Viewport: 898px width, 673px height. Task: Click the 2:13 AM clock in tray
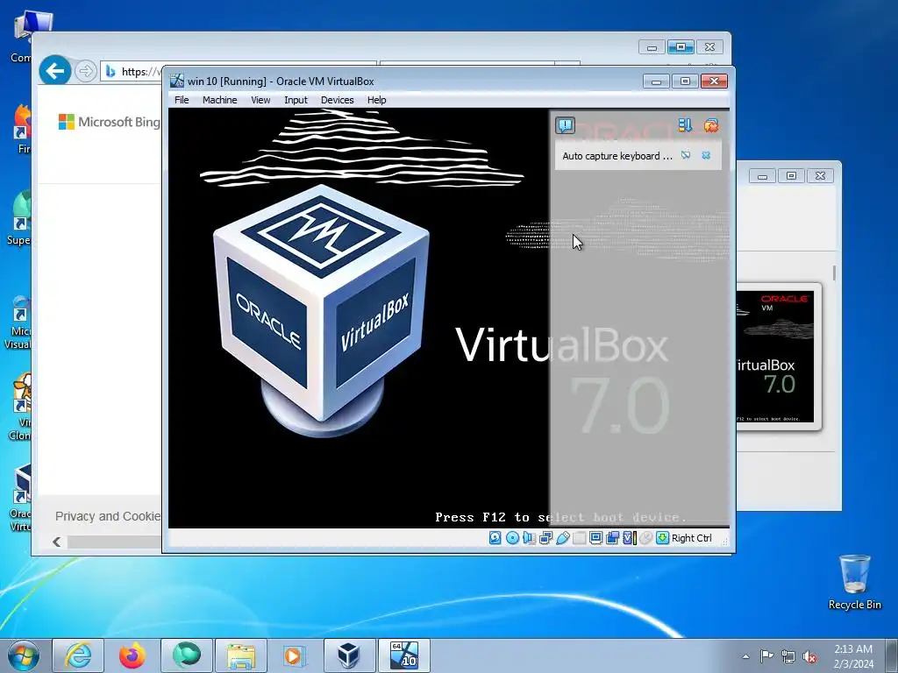852,649
